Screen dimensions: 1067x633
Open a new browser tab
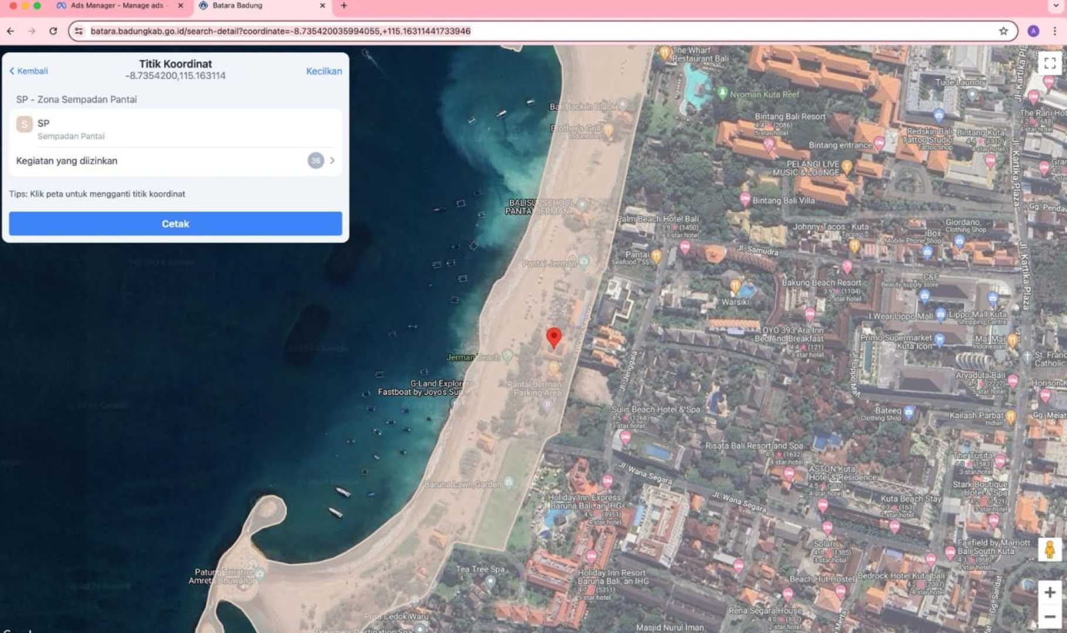click(344, 6)
